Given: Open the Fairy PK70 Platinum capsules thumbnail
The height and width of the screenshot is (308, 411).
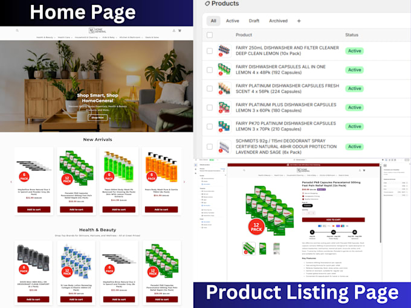Looking at the screenshot, I should (x=224, y=126).
